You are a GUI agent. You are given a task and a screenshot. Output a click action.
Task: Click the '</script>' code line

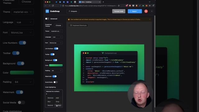tap(90, 82)
